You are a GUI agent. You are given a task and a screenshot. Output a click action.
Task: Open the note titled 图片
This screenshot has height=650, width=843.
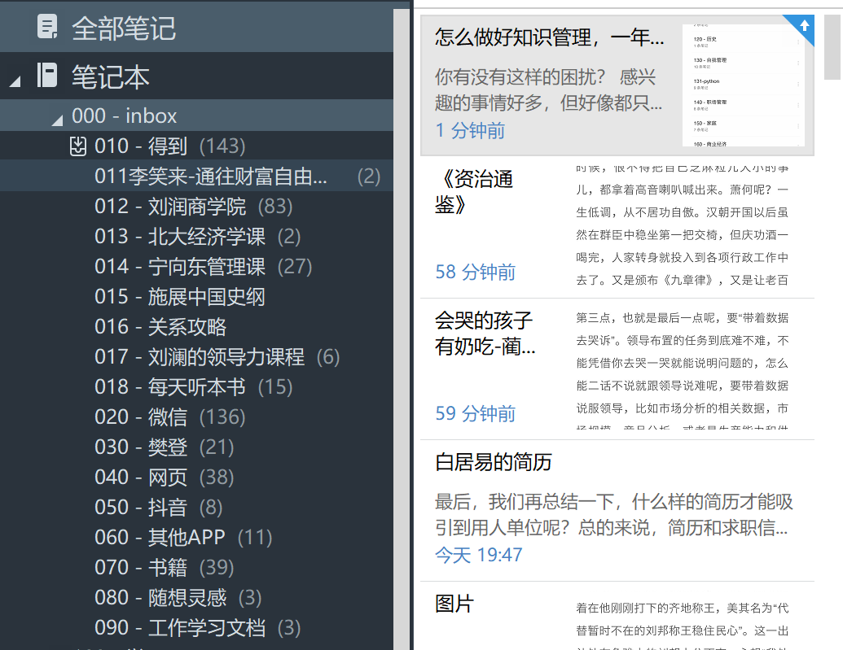click(617, 617)
